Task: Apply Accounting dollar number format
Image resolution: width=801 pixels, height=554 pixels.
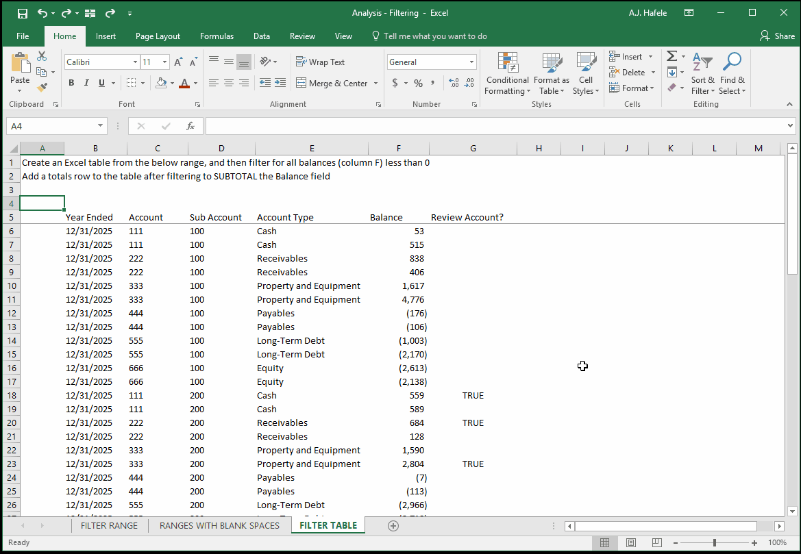Action: click(x=395, y=83)
